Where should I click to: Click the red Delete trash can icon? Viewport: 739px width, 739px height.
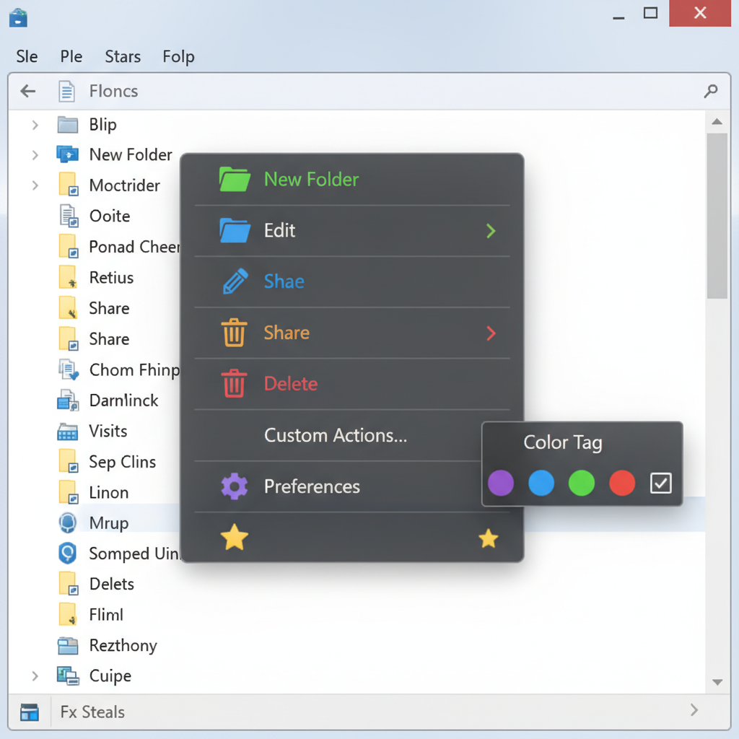tap(234, 384)
